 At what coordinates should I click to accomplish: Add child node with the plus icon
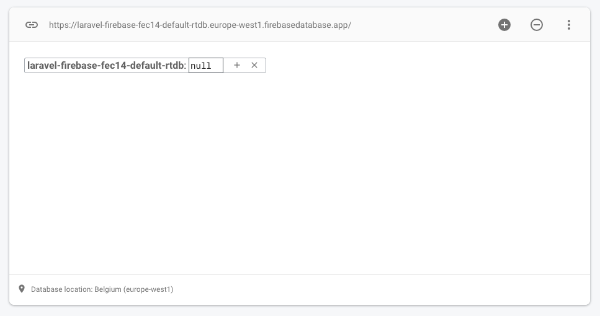tap(237, 65)
